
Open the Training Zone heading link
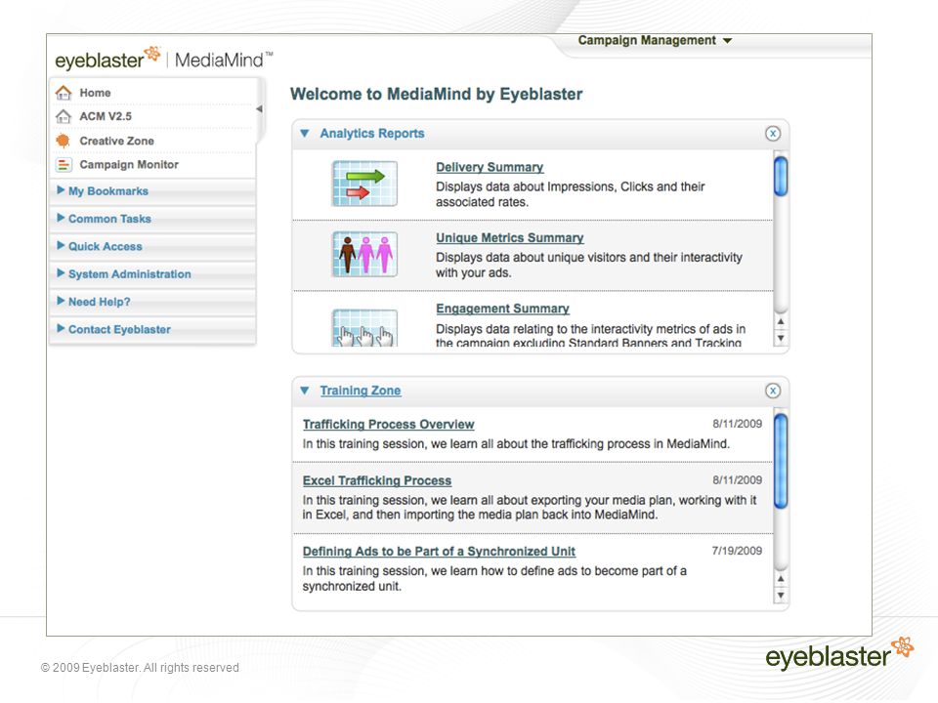pyautogui.click(x=361, y=391)
